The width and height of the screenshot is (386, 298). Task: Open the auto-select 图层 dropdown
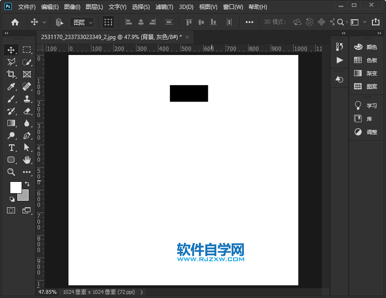(x=82, y=22)
